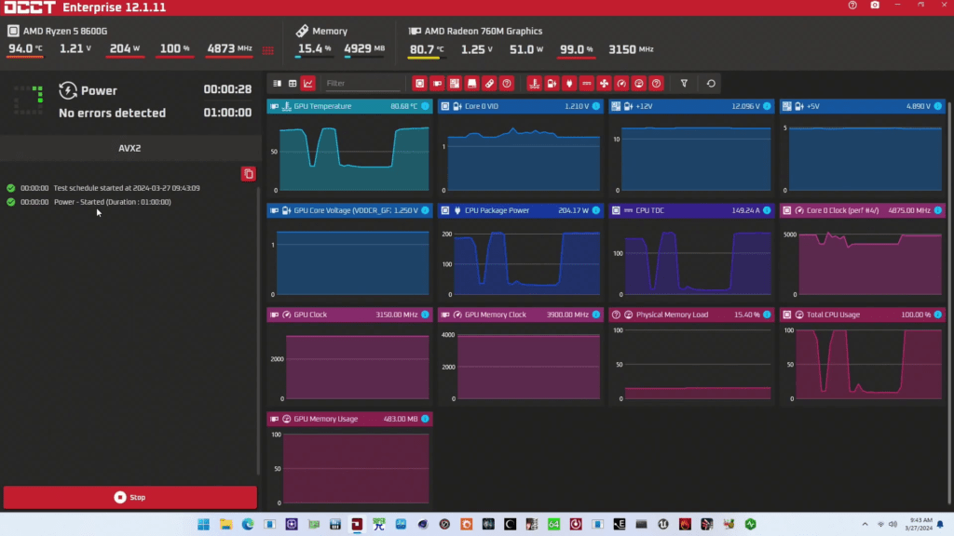Click the monitoring panel vertical scrollbar
Viewport: 954px width, 536px height.
(x=949, y=304)
